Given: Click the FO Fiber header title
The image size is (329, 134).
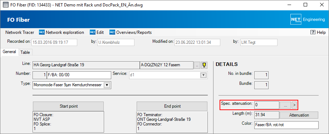Looking at the screenshot, I should pos(19,20).
